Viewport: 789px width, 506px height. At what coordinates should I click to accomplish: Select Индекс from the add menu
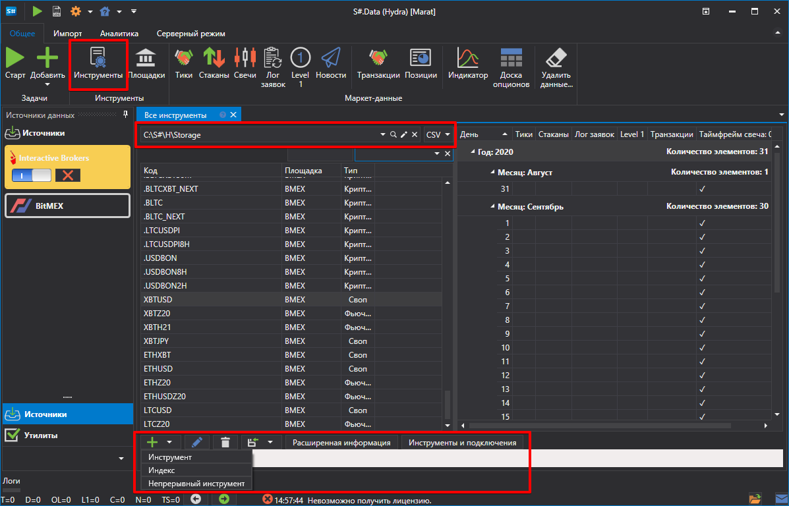[x=196, y=470]
